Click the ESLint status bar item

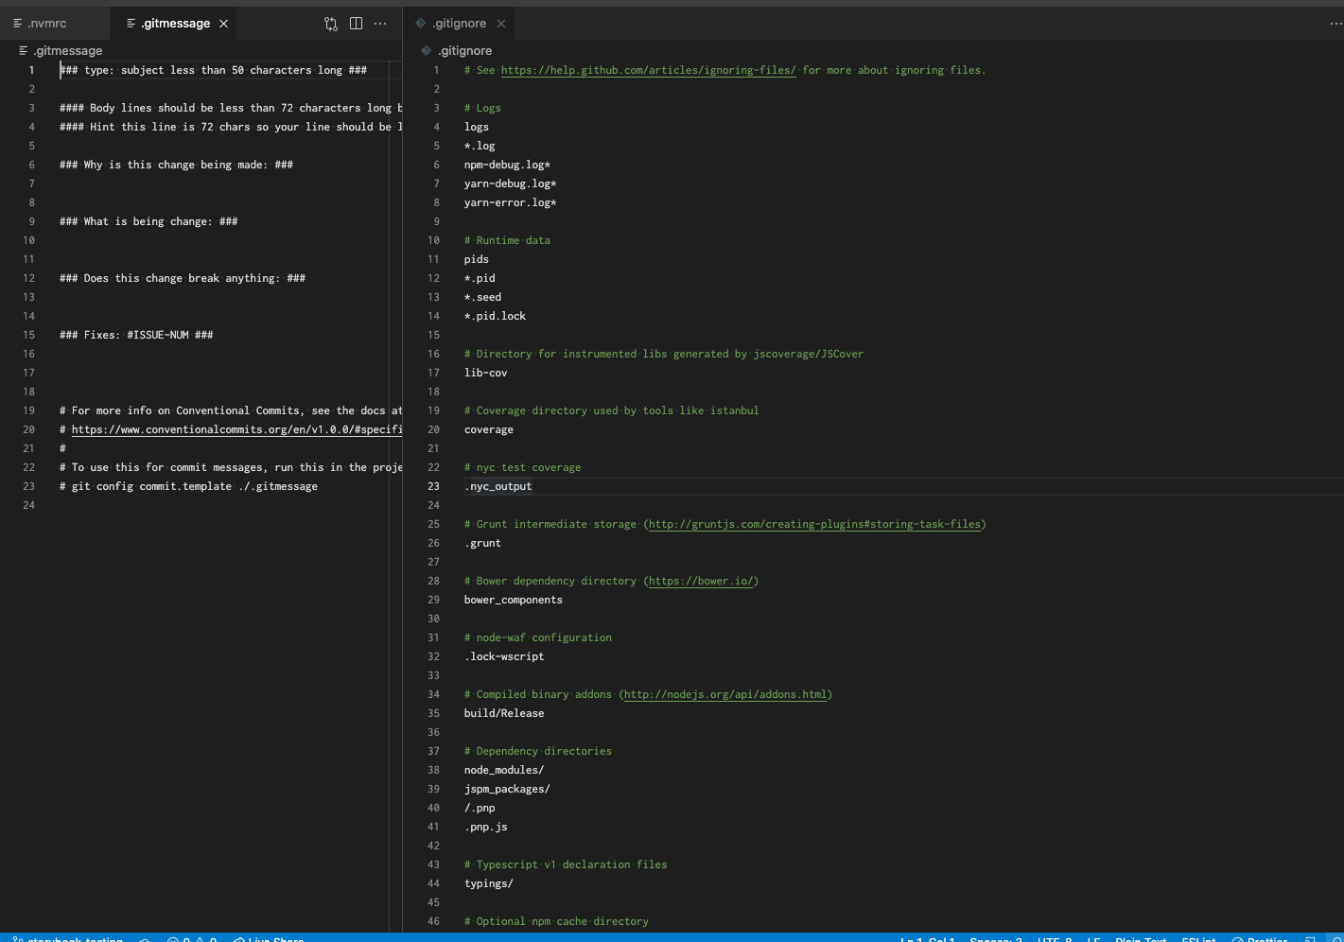[1198, 939]
